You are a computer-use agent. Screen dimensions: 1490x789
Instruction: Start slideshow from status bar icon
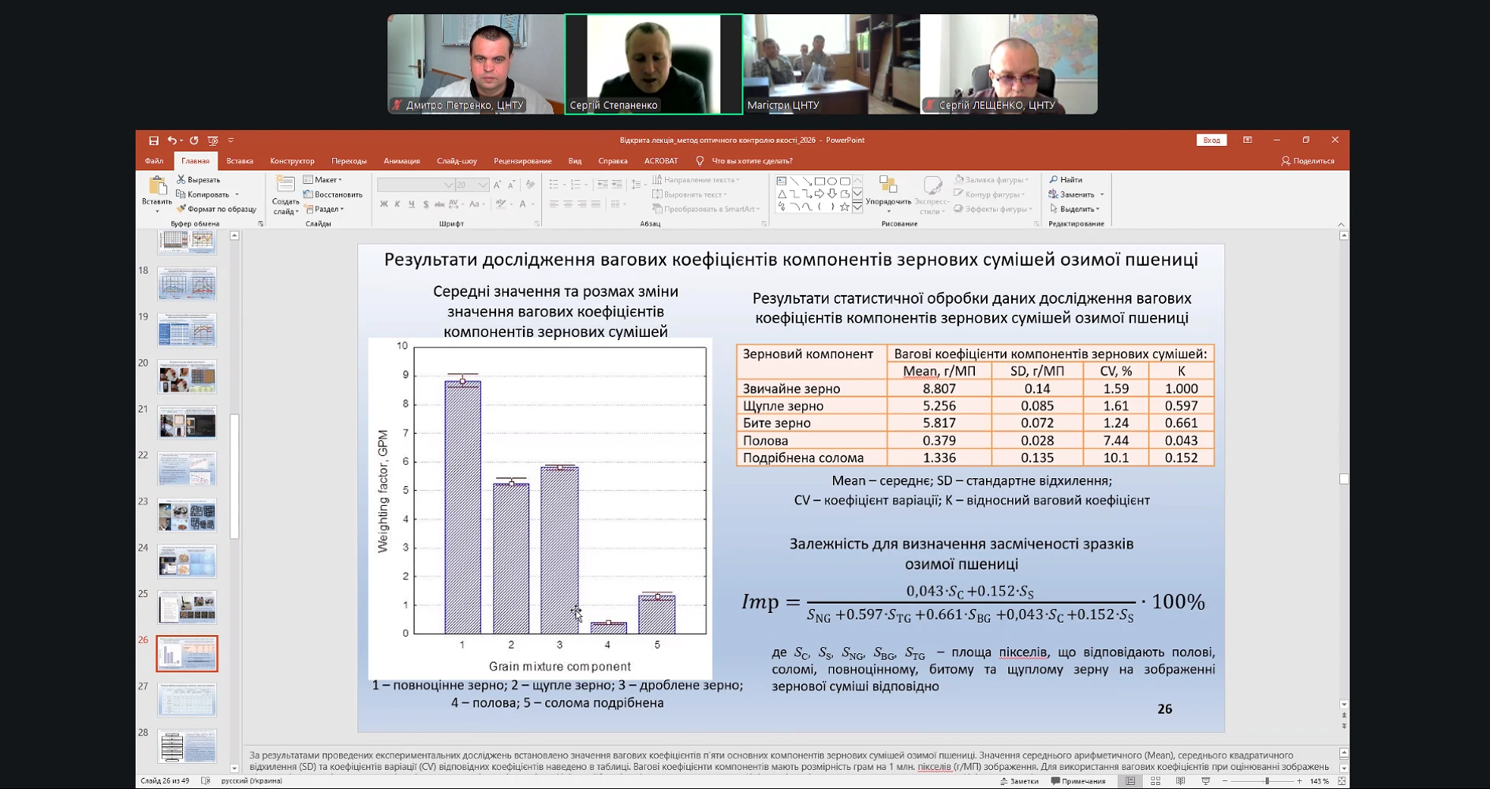click(x=1205, y=781)
